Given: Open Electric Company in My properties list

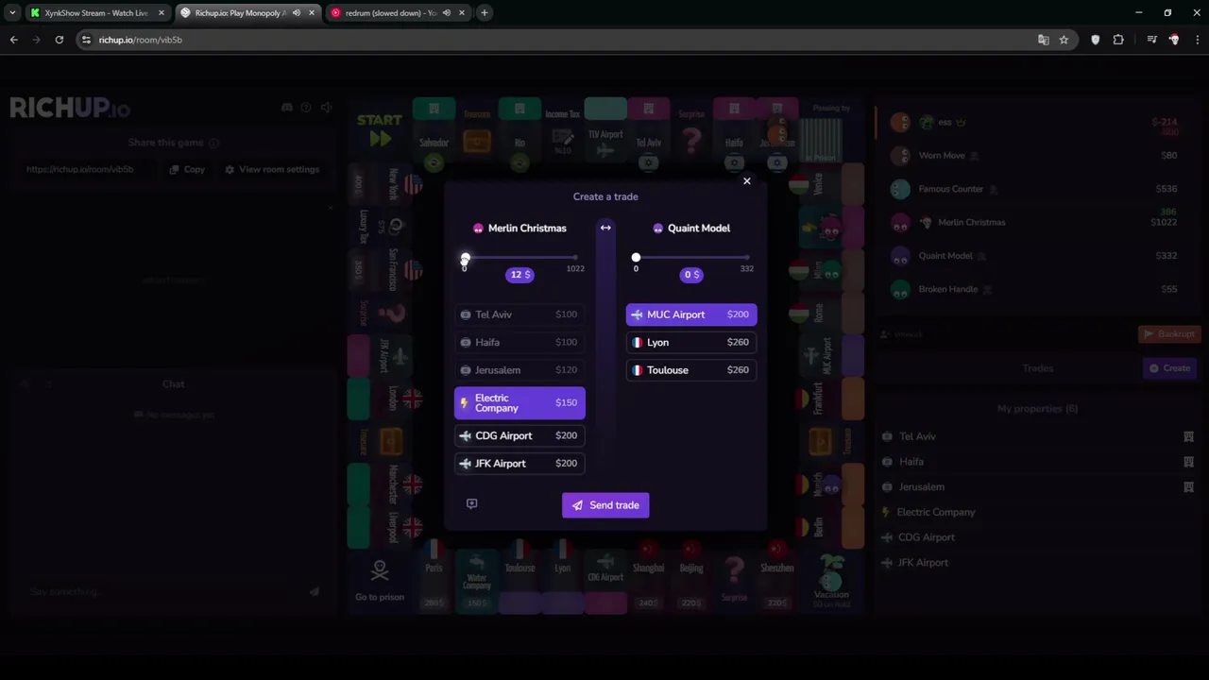Looking at the screenshot, I should 1037,512.
